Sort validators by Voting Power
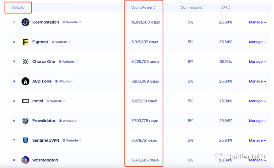Viewport: 274px width, 168px height. pos(143,8)
